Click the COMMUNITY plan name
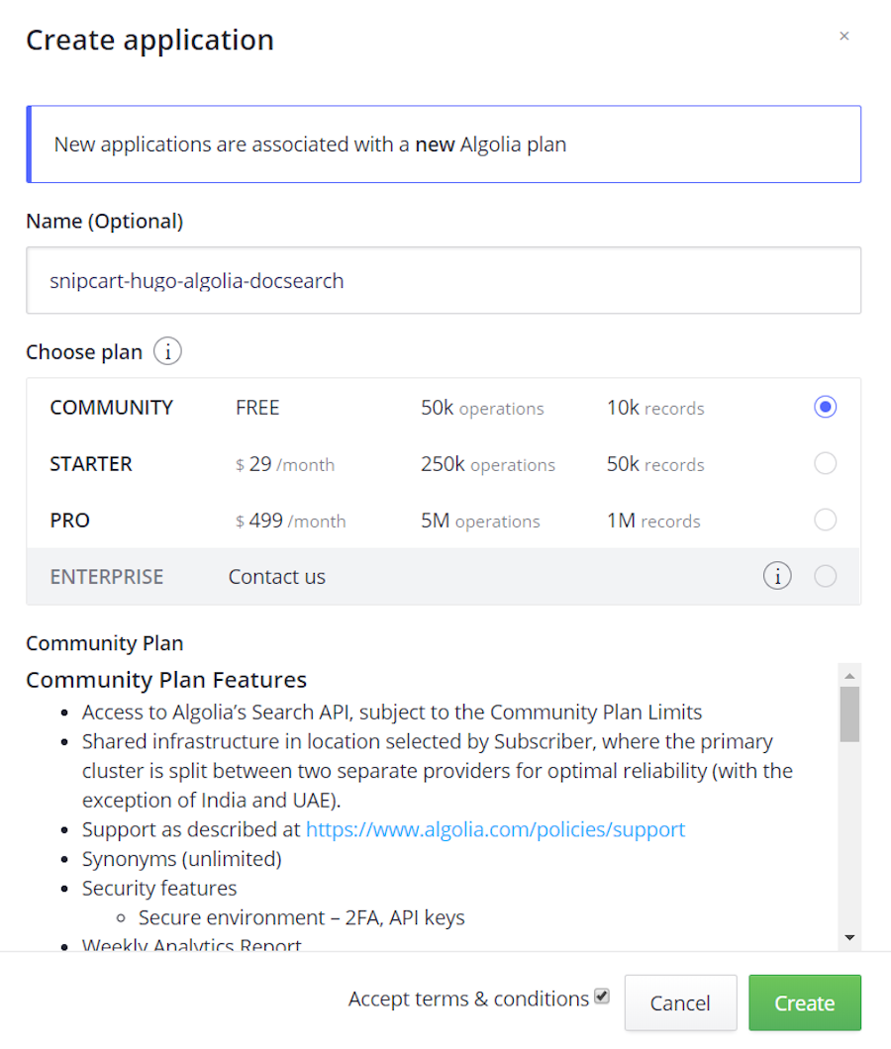Image resolution: width=891 pixels, height=1049 pixels. (111, 407)
